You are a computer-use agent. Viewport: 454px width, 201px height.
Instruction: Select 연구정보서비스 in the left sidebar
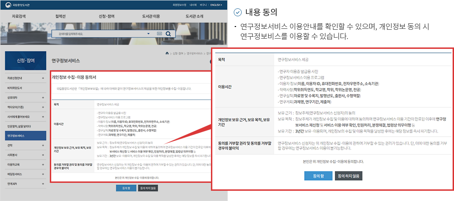coord(16,135)
